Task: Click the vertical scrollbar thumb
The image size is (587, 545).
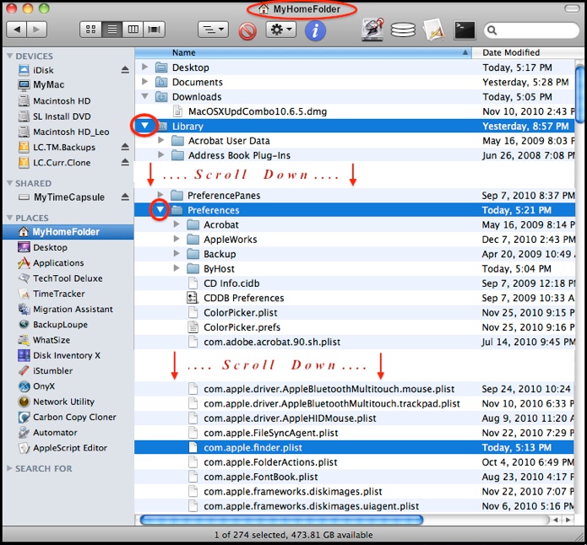Action: 579,94
